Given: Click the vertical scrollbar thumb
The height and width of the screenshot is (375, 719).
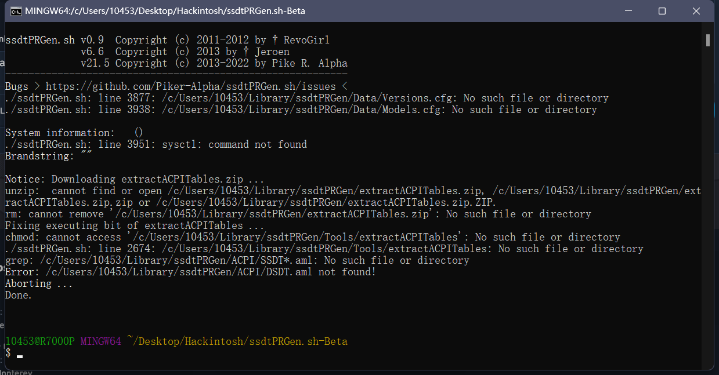Looking at the screenshot, I should tap(708, 40).
